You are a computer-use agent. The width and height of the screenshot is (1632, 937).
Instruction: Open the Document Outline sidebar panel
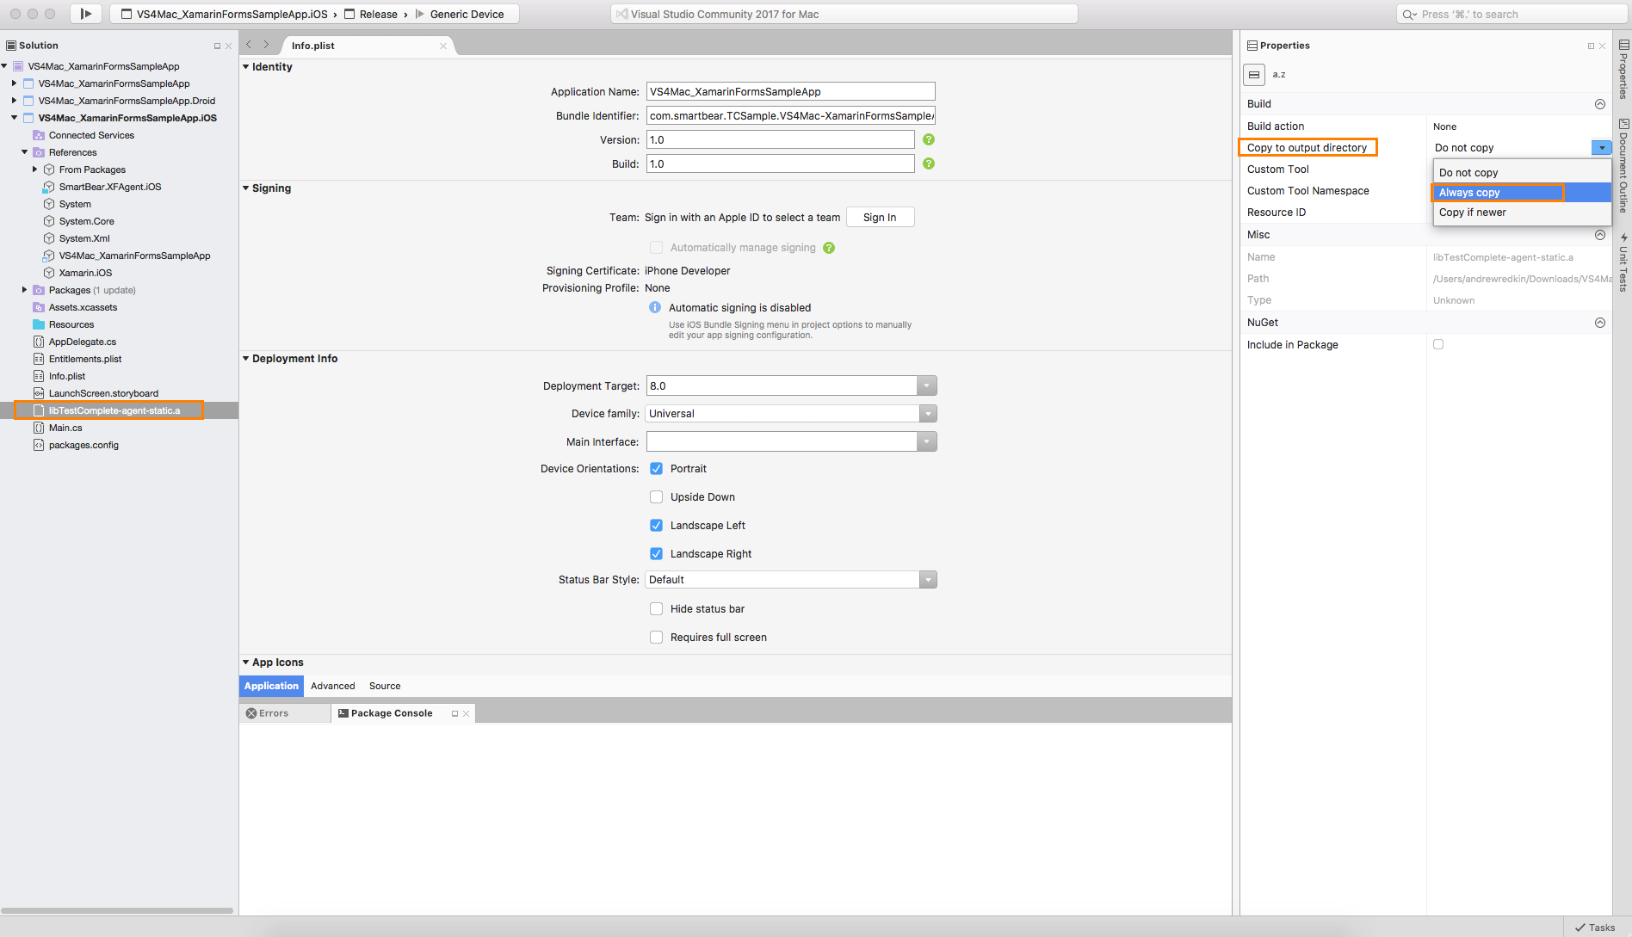1622,155
